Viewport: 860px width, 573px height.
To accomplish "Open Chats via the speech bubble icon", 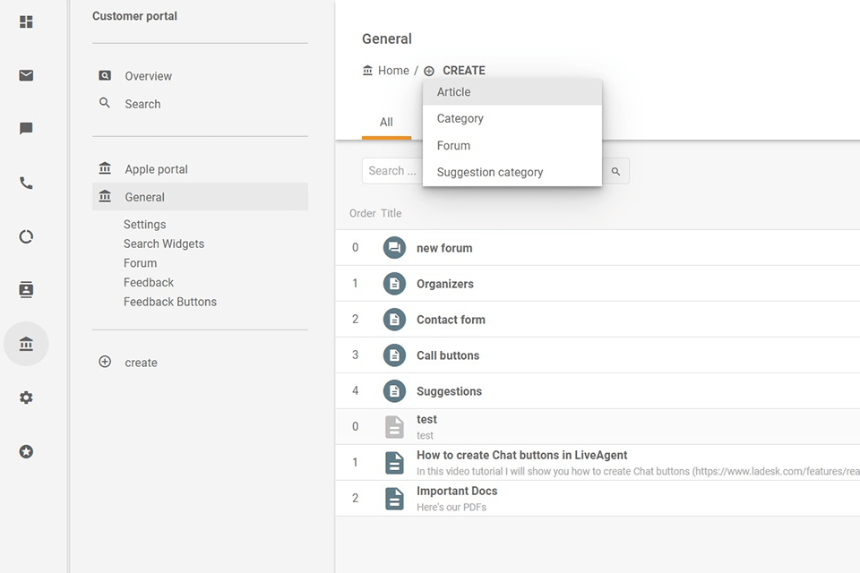I will click(26, 129).
